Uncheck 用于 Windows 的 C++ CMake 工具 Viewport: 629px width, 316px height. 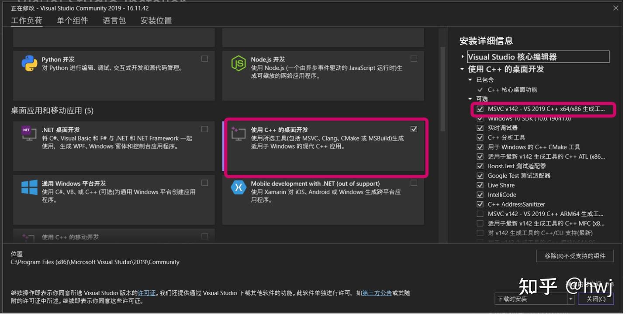(x=480, y=147)
